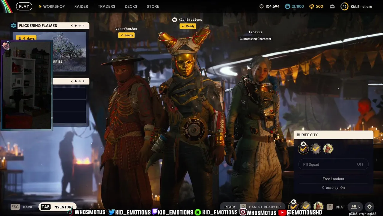This screenshot has height=216, width=383.
Task: Click the Twitter bird icon in overlay
Action: point(111,212)
